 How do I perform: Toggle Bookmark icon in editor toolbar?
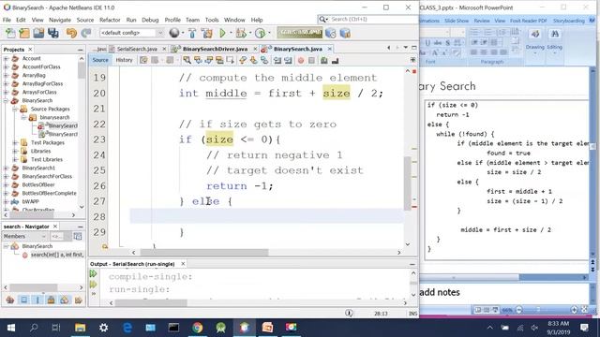264,60
